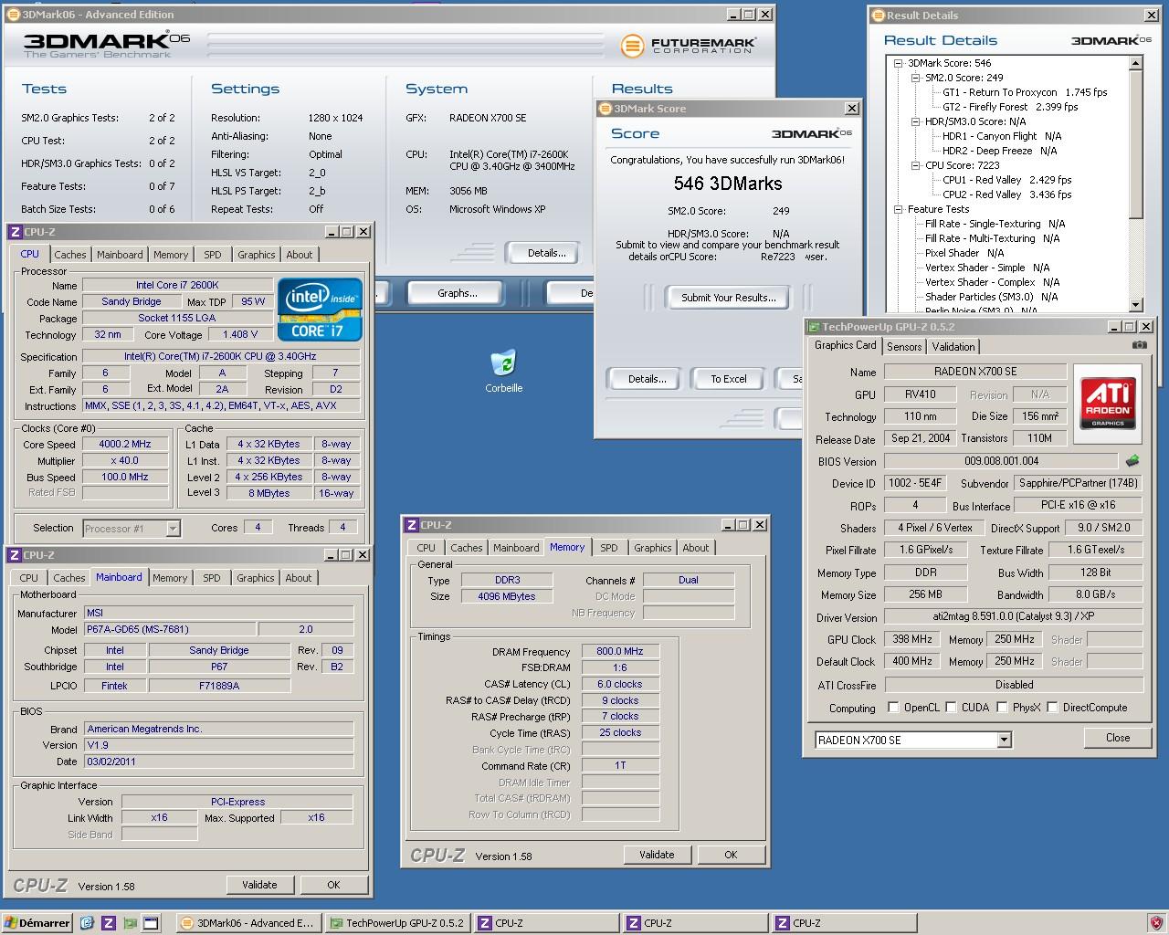The image size is (1169, 935).
Task: Click Submit Your Results button
Action: pyautogui.click(x=729, y=298)
